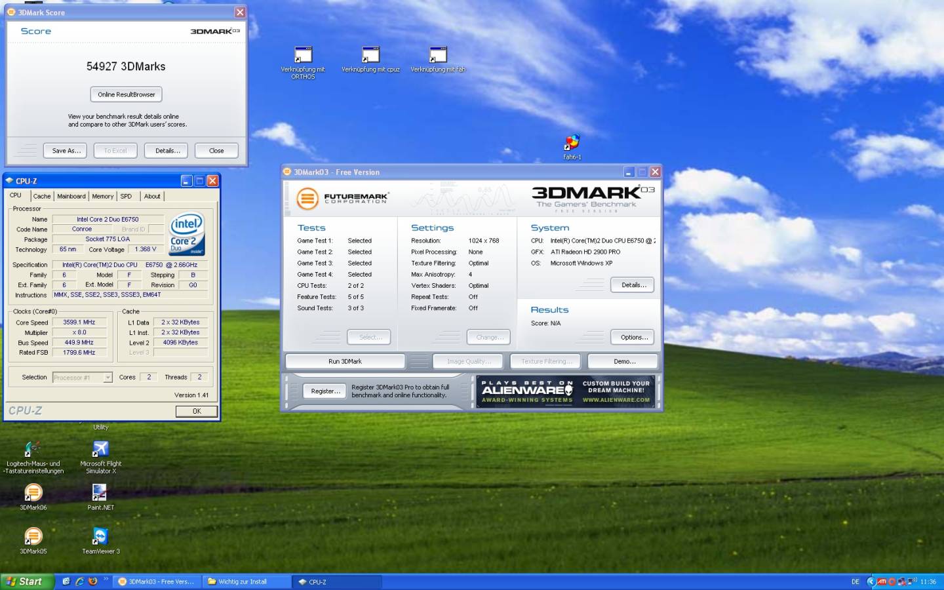Click the Texture Filtering… button
Image resolution: width=944 pixels, height=590 pixels.
point(546,361)
